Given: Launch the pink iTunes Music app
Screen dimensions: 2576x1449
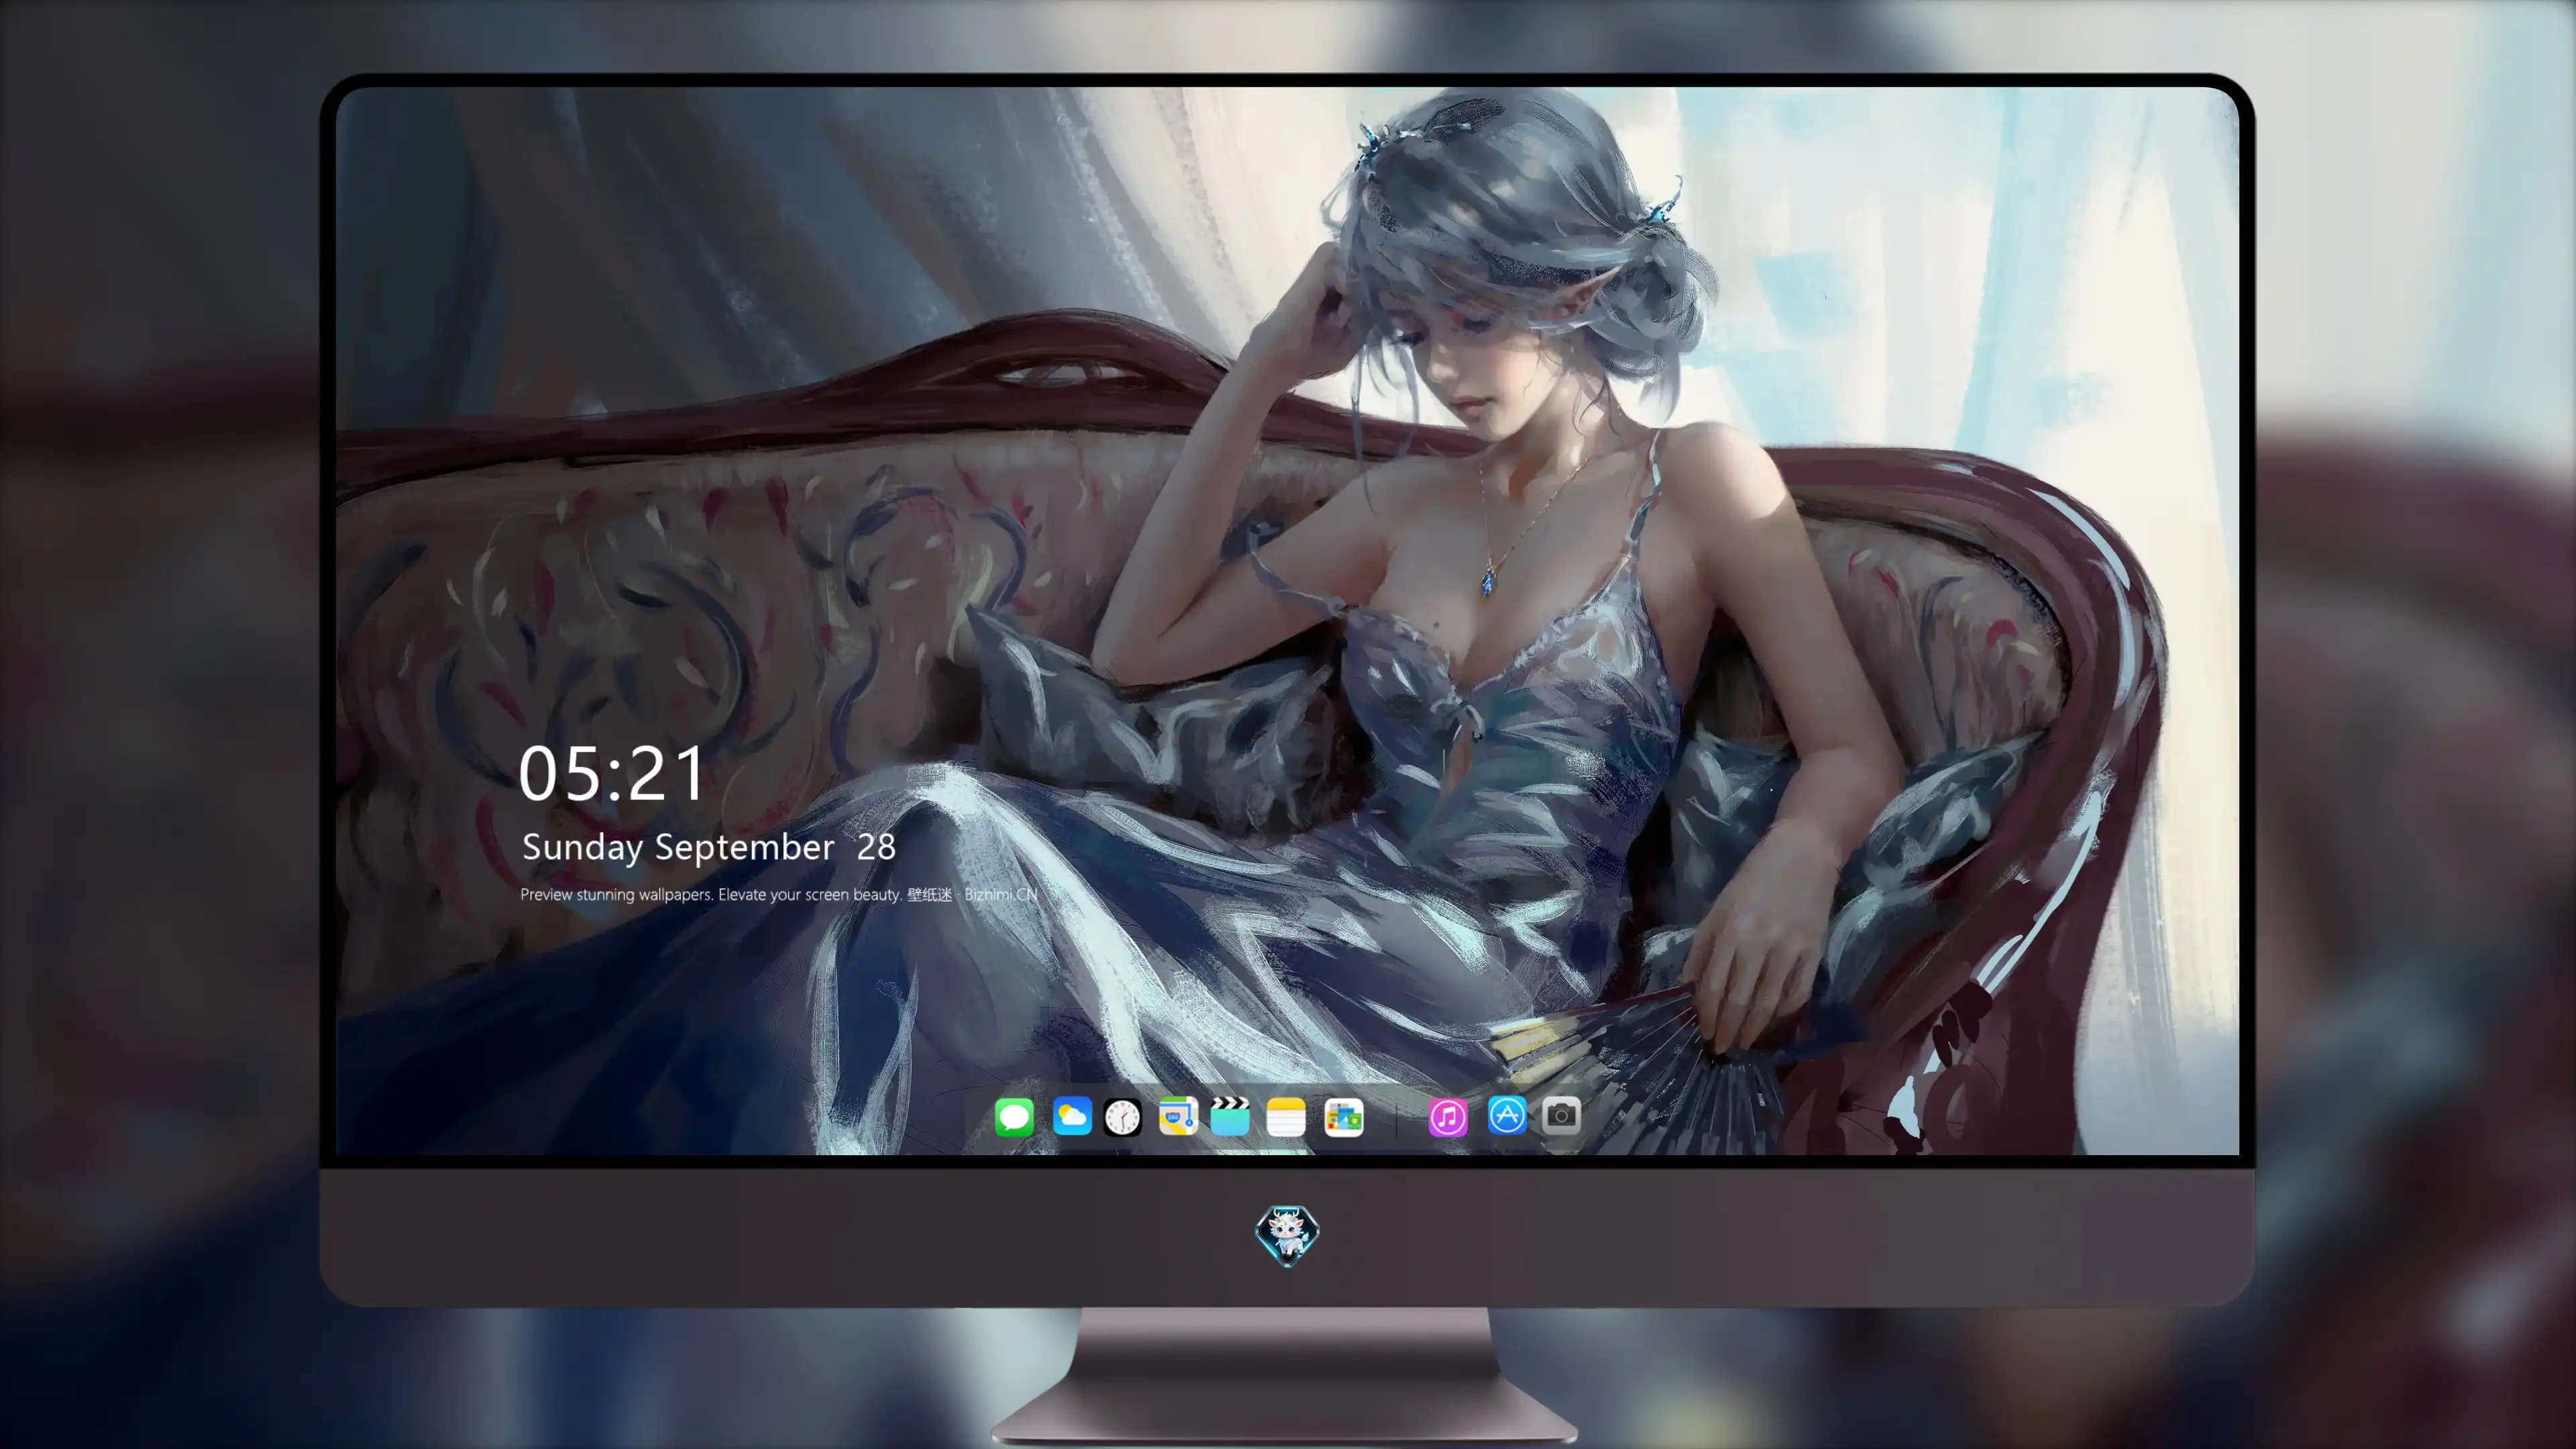Looking at the screenshot, I should 1448,1117.
